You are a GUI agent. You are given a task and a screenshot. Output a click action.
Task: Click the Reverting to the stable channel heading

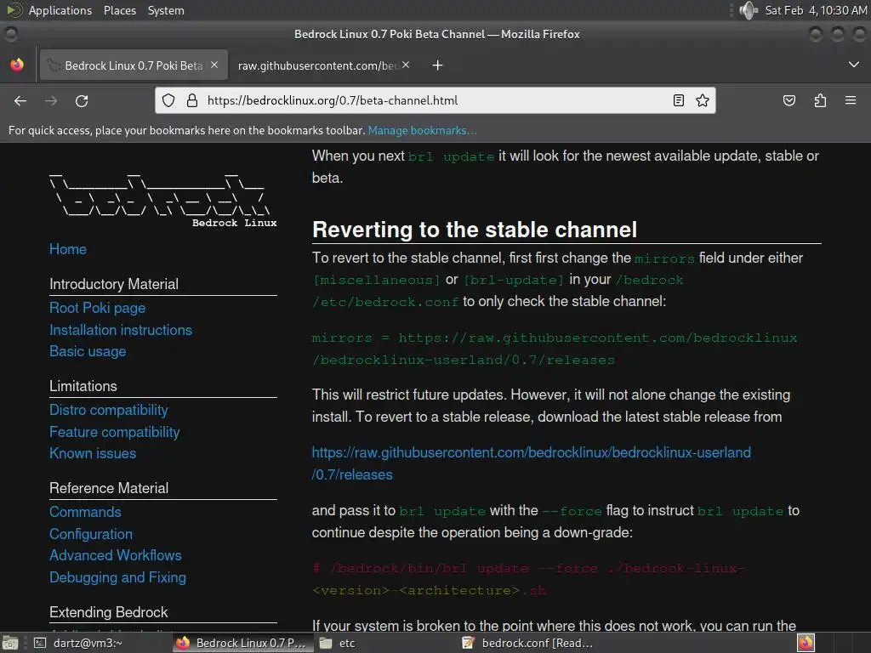coord(475,230)
